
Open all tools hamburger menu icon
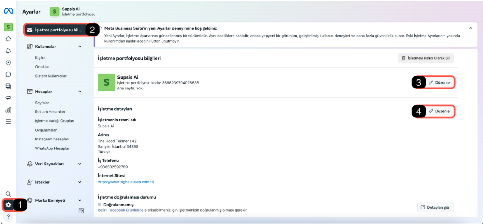coord(8,121)
